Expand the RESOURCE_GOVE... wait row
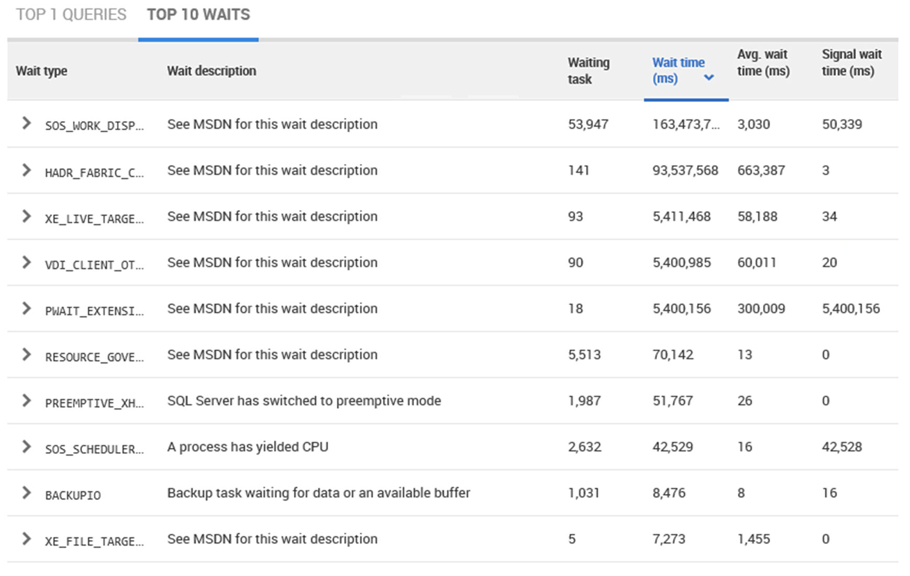Screen dimensions: 910x576 [26, 354]
